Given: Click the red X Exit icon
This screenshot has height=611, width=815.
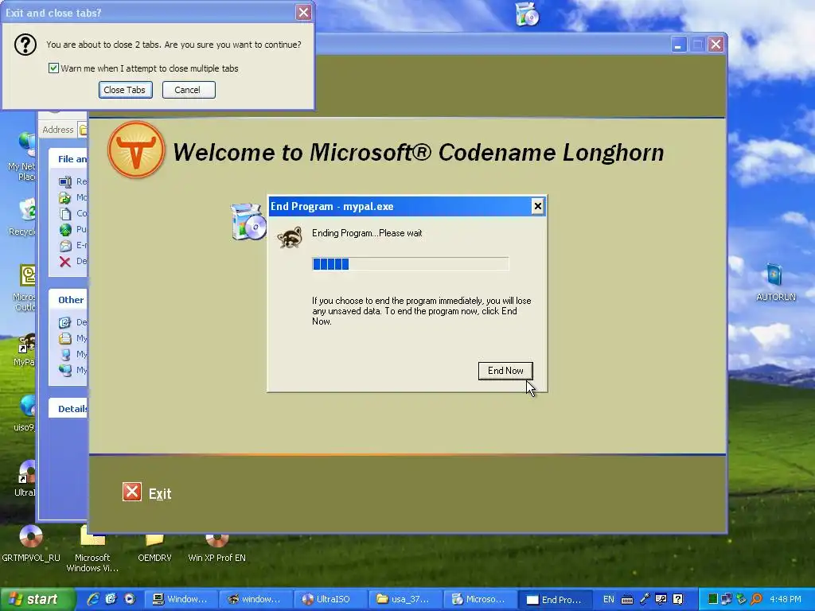Looking at the screenshot, I should point(132,492).
